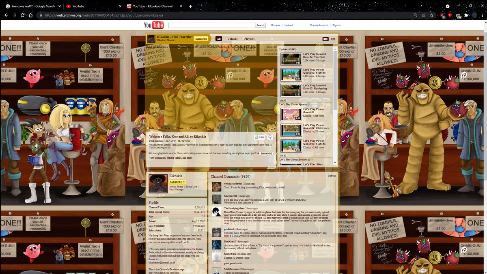
Task: Open the Share tab under player
Action: coord(180,128)
